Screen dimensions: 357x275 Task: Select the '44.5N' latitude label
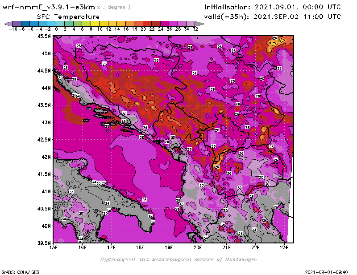pyautogui.click(x=44, y=71)
